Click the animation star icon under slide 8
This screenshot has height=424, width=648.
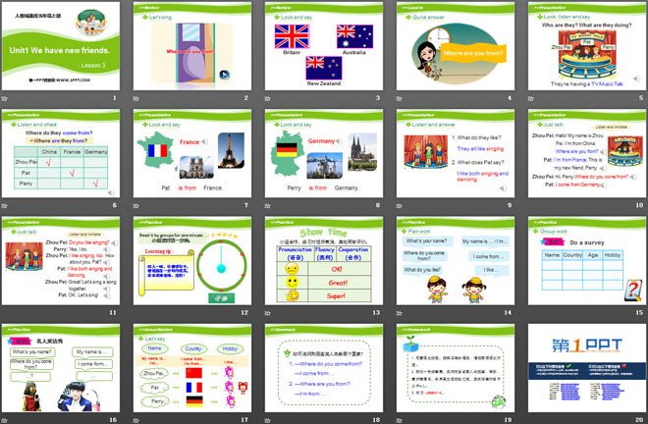(268, 205)
